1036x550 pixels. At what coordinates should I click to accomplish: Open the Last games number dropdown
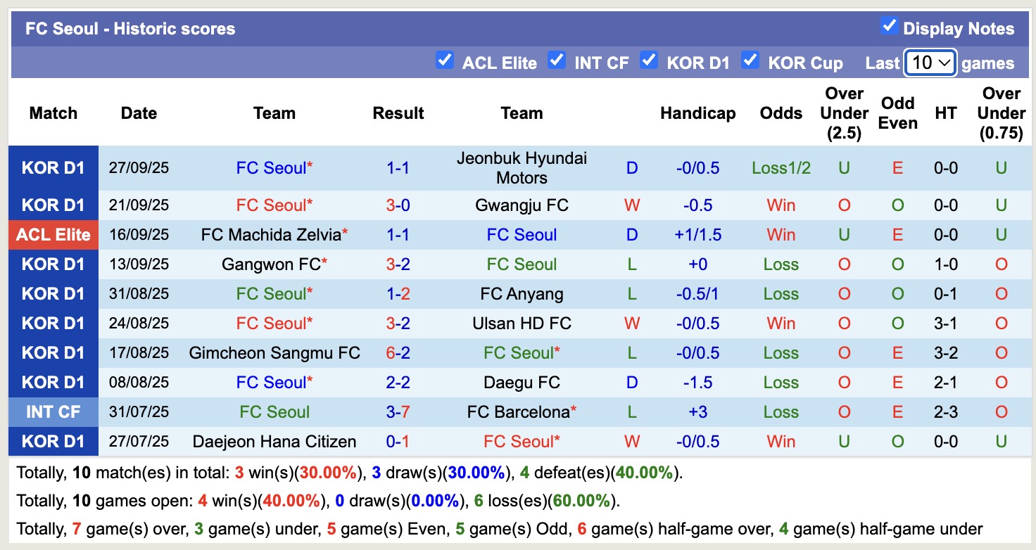pos(930,63)
